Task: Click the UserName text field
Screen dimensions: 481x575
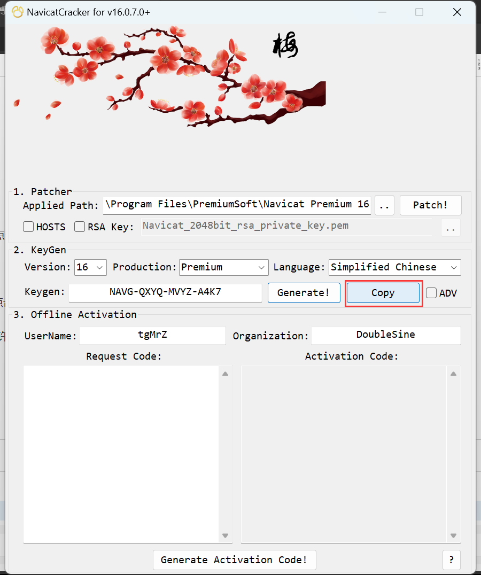Action: (x=152, y=336)
